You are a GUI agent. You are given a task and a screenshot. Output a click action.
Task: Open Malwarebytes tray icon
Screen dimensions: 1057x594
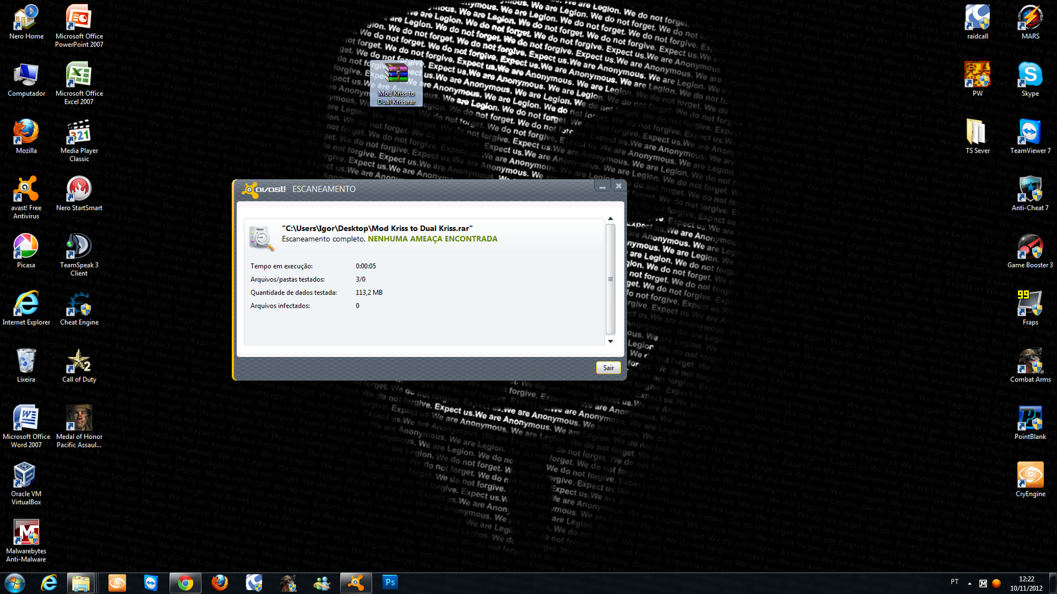pyautogui.click(x=983, y=583)
